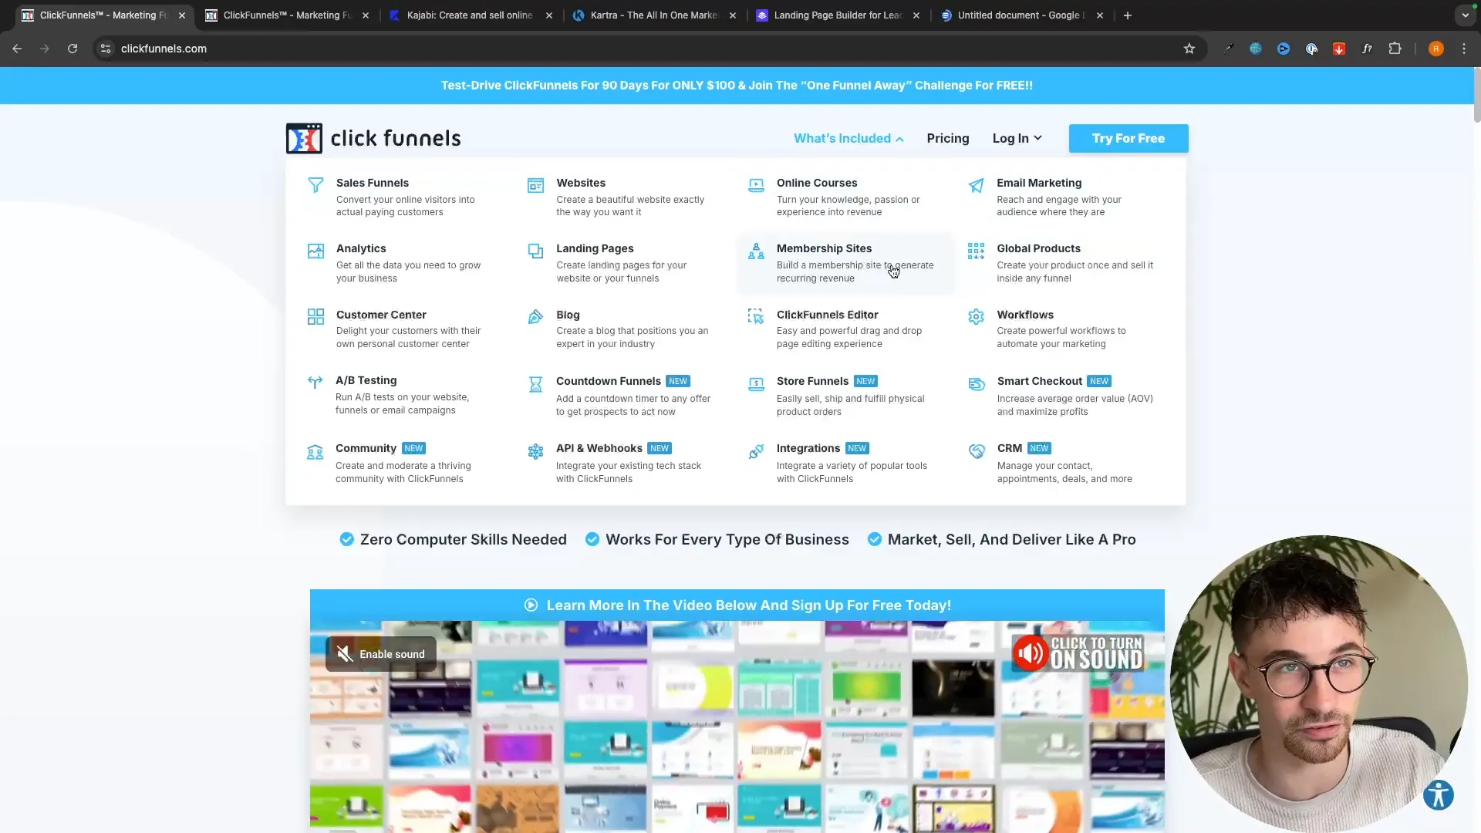Screen dimensions: 1481x833
Task: Click the ClickFunnels home logo
Action: point(373,137)
